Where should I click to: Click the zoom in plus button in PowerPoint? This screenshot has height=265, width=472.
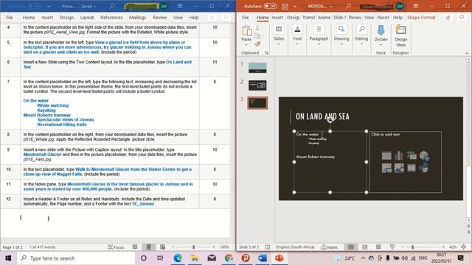tap(443, 247)
